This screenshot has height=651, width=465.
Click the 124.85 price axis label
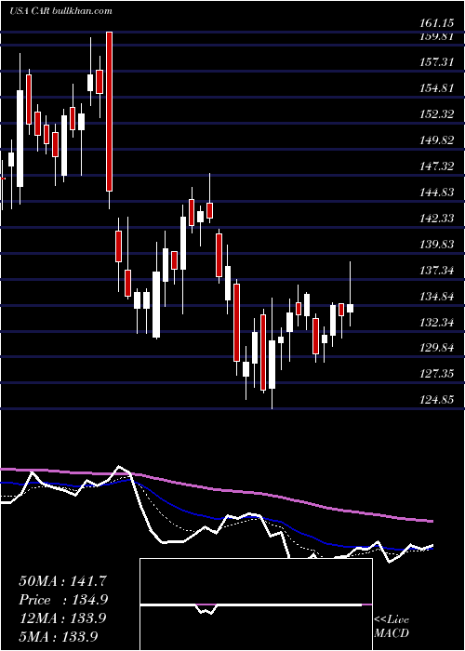[436, 400]
